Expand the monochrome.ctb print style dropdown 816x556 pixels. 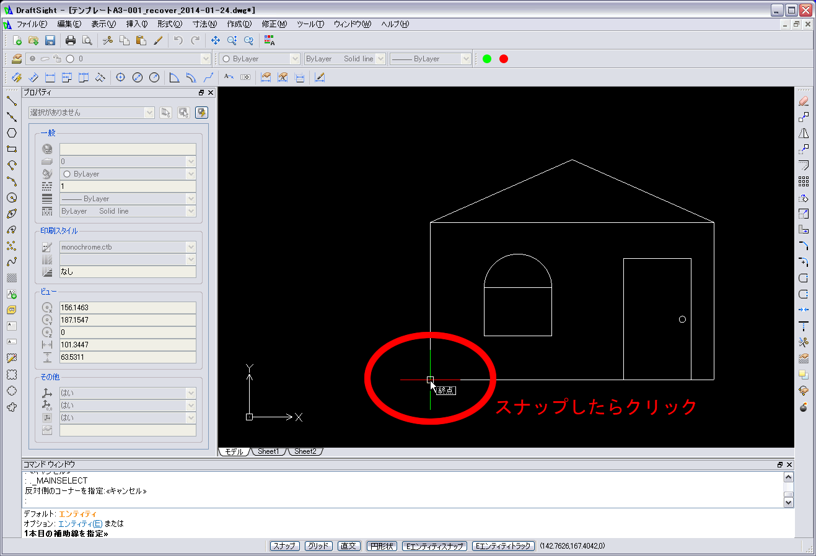(190, 247)
